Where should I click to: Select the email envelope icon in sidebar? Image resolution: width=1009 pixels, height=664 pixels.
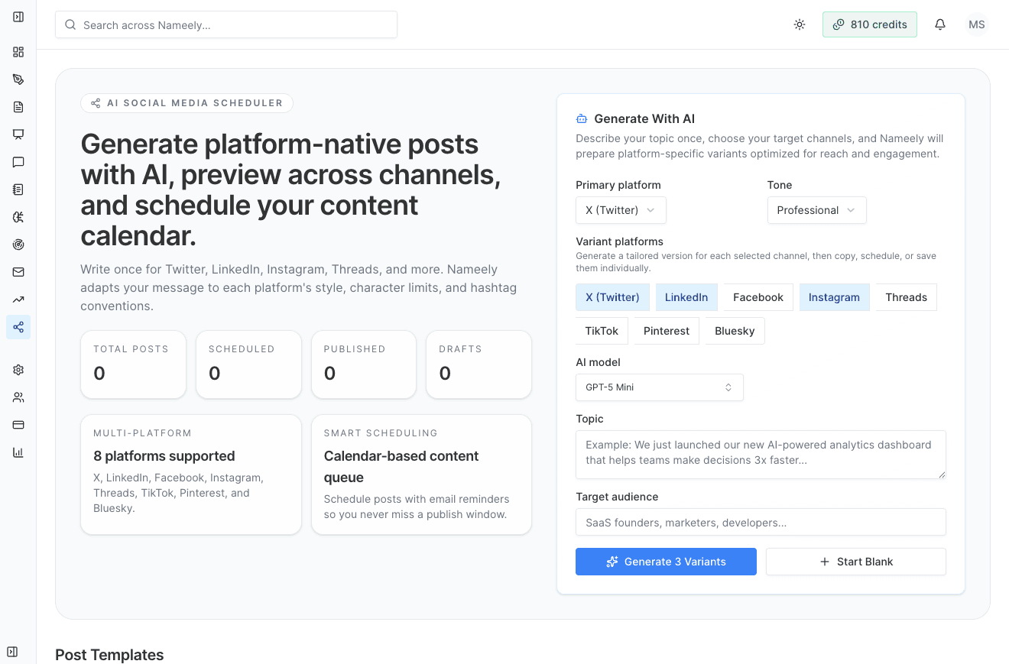(18, 271)
